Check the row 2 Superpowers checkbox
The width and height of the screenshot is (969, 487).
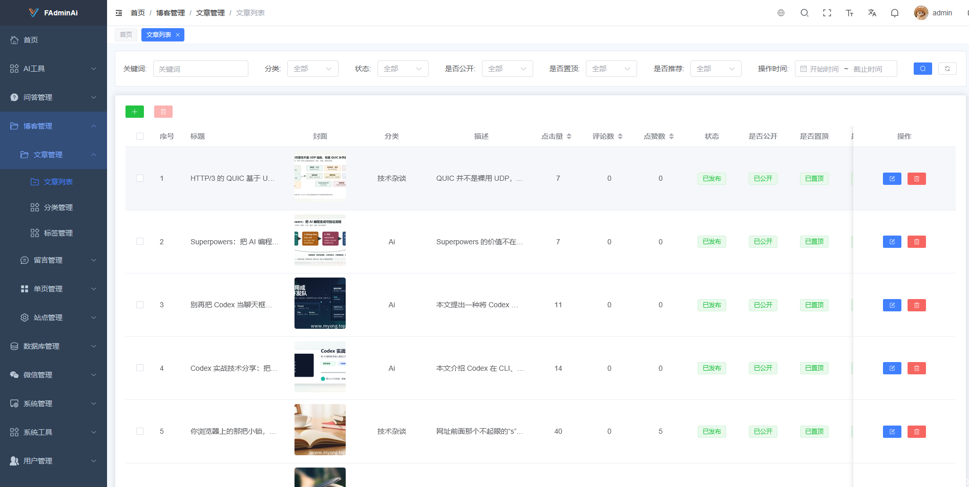pyautogui.click(x=140, y=241)
